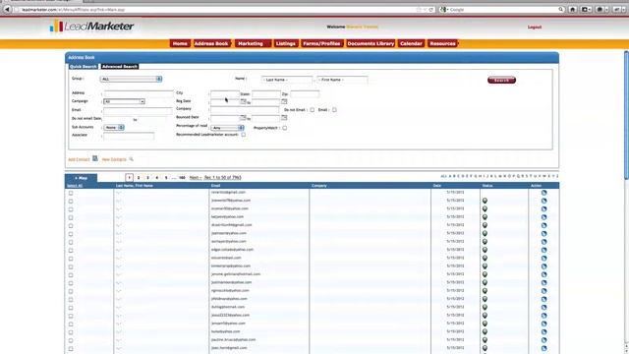Tick the Do not Email checkbox
Image resolution: width=629 pixels, height=354 pixels.
click(313, 110)
